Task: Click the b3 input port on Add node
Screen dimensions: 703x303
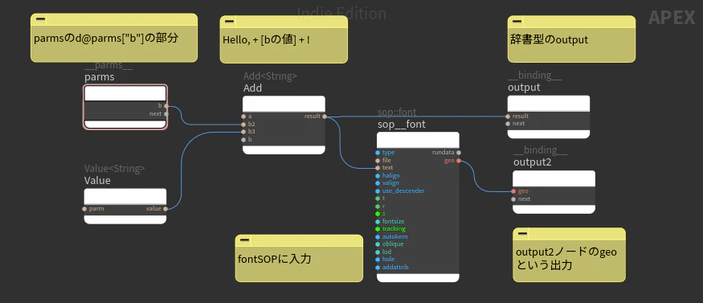Action: tap(243, 132)
